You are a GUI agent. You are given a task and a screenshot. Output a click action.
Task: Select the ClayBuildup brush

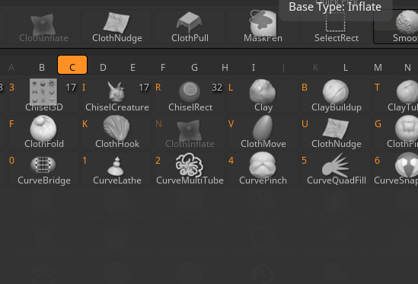click(336, 96)
